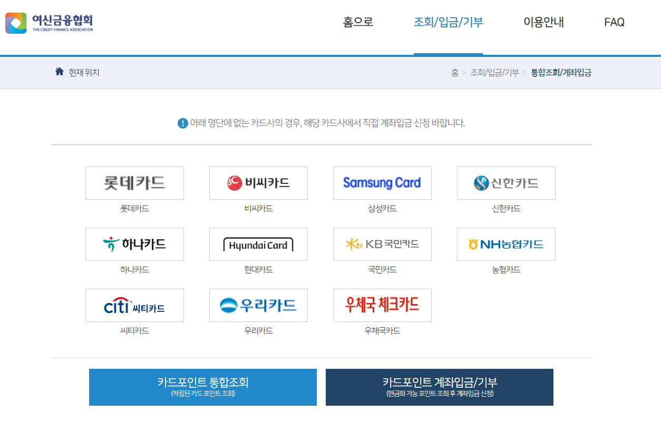
Task: Pick the Hyundai Card logo
Action: (x=258, y=244)
